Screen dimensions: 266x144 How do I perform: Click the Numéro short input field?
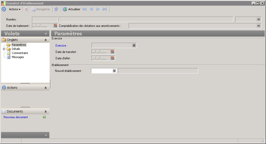45,19
